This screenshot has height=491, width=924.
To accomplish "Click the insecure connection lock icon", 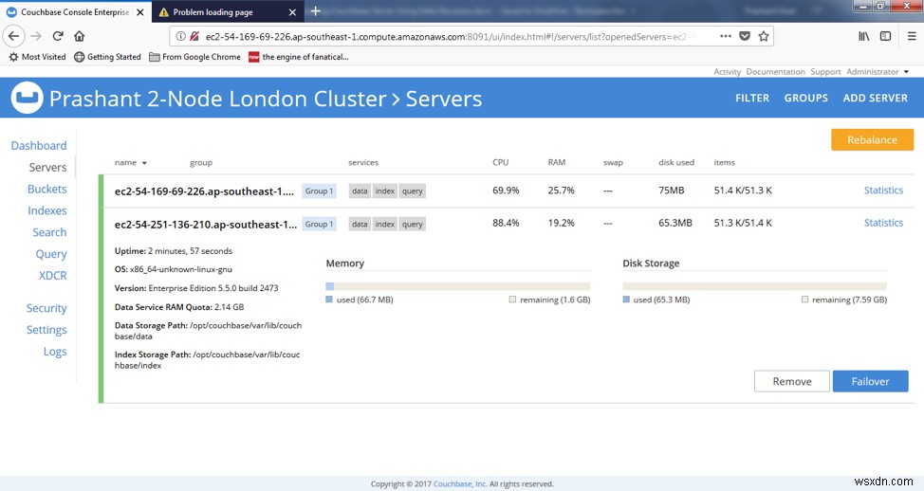I will [x=194, y=37].
